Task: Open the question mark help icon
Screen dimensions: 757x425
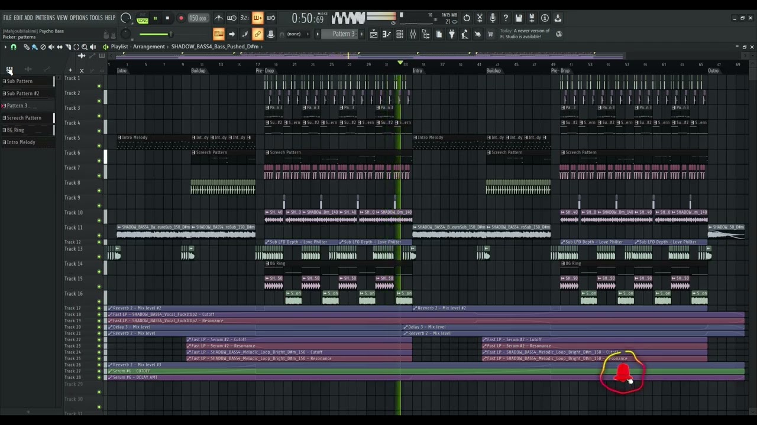Action: [506, 18]
